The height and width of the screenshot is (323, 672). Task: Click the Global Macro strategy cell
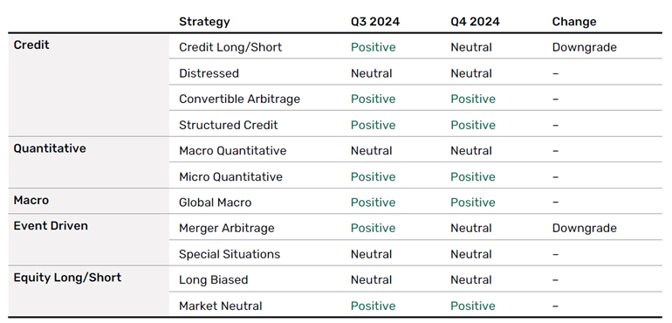coord(216,203)
